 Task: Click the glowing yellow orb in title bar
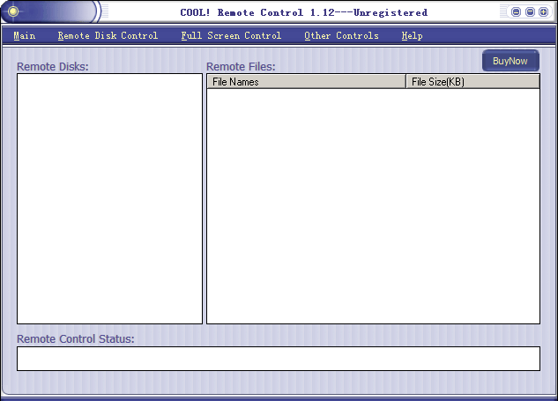click(13, 11)
